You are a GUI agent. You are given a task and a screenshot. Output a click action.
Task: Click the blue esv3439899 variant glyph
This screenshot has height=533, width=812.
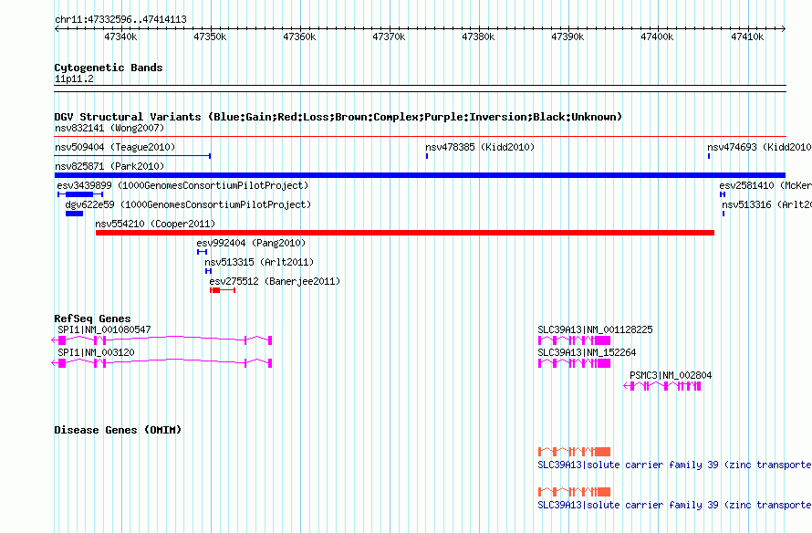(x=80, y=194)
